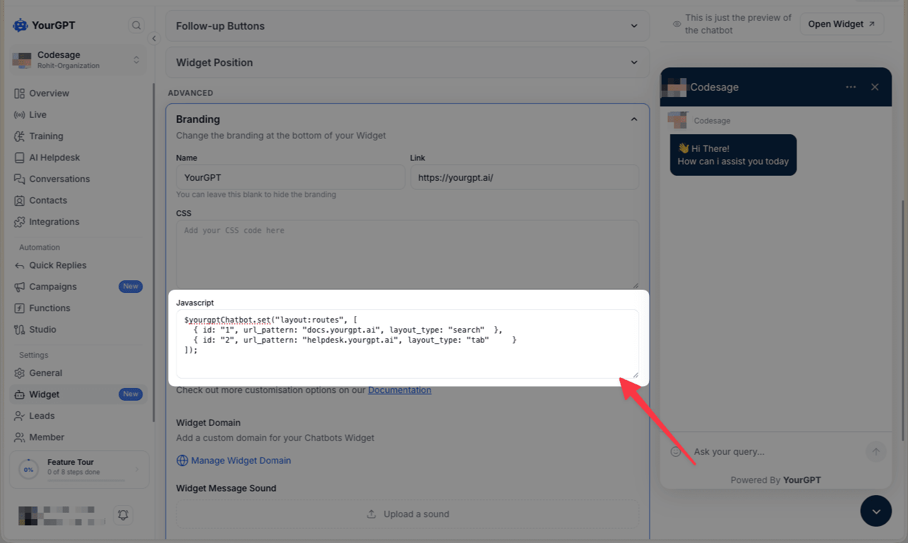Viewport: 908px width, 543px height.
Task: Open the Documentation link
Action: (399, 389)
